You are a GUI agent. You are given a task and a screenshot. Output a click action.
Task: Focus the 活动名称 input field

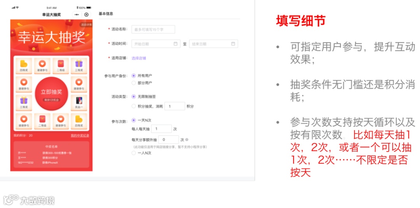coord(153,30)
